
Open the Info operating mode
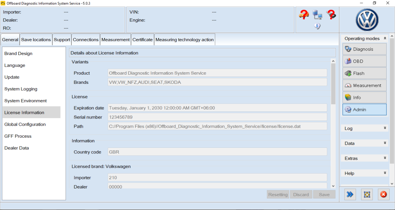click(364, 97)
